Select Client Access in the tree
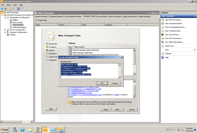 tap(17, 22)
